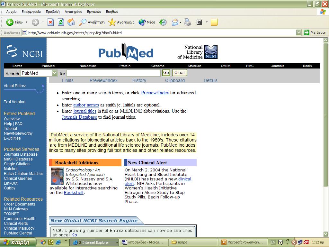Refresh the page with green arrows icon
The width and height of the screenshot is (329, 247).
[x=61, y=22]
